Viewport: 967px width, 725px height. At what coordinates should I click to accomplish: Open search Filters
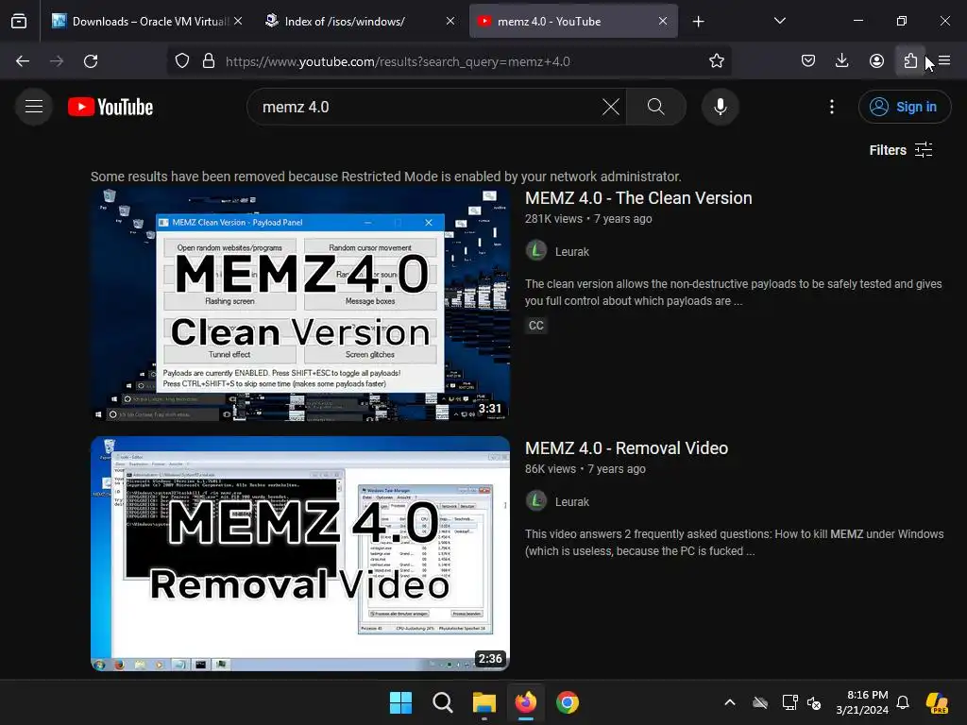pos(900,150)
